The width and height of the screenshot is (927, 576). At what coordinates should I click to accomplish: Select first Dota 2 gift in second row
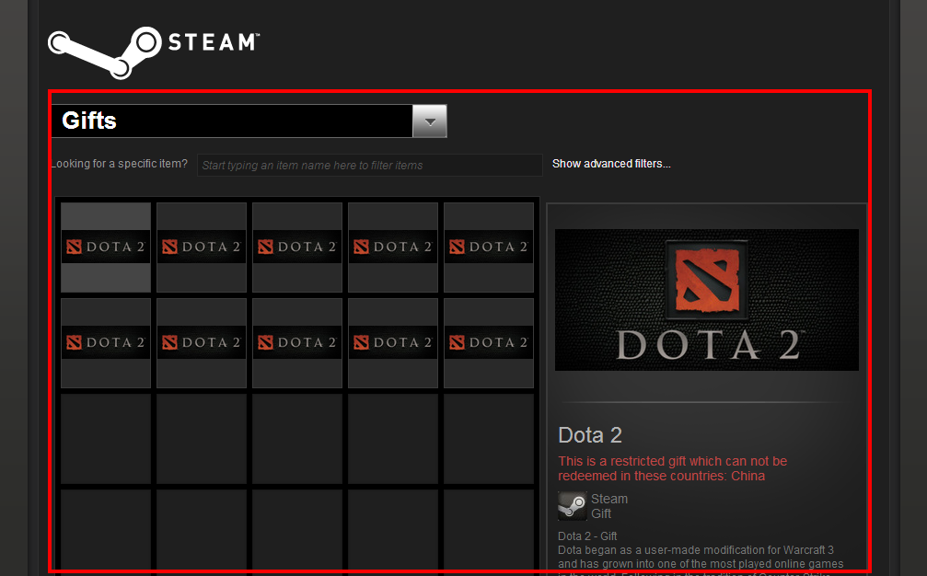(106, 342)
